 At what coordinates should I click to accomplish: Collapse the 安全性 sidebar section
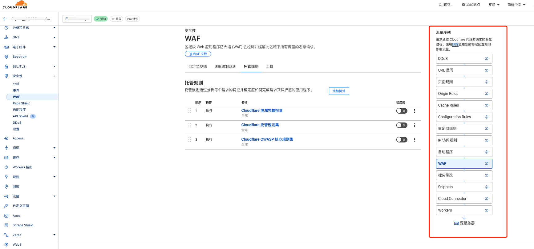pyautogui.click(x=54, y=76)
